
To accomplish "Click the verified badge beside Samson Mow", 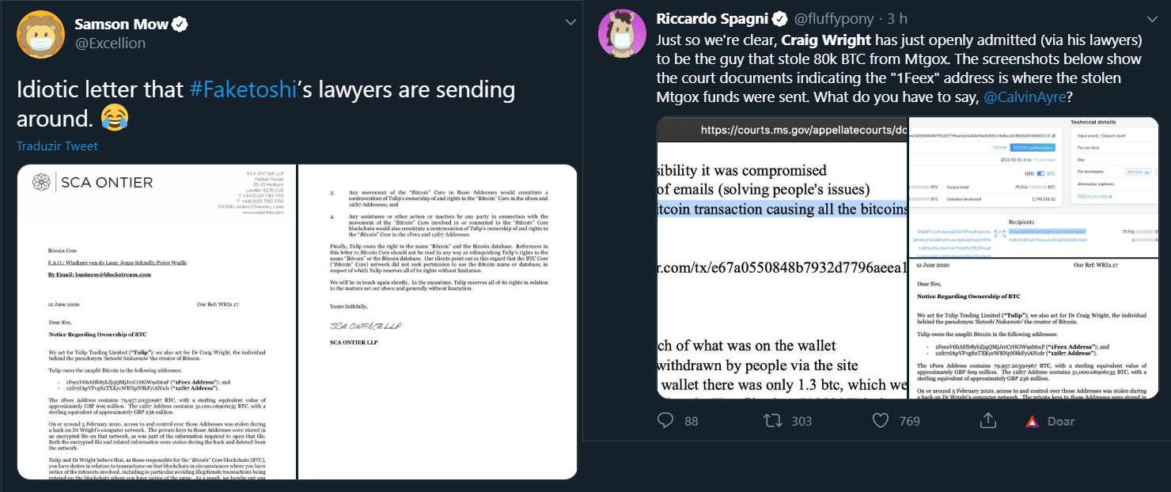I will [x=181, y=24].
